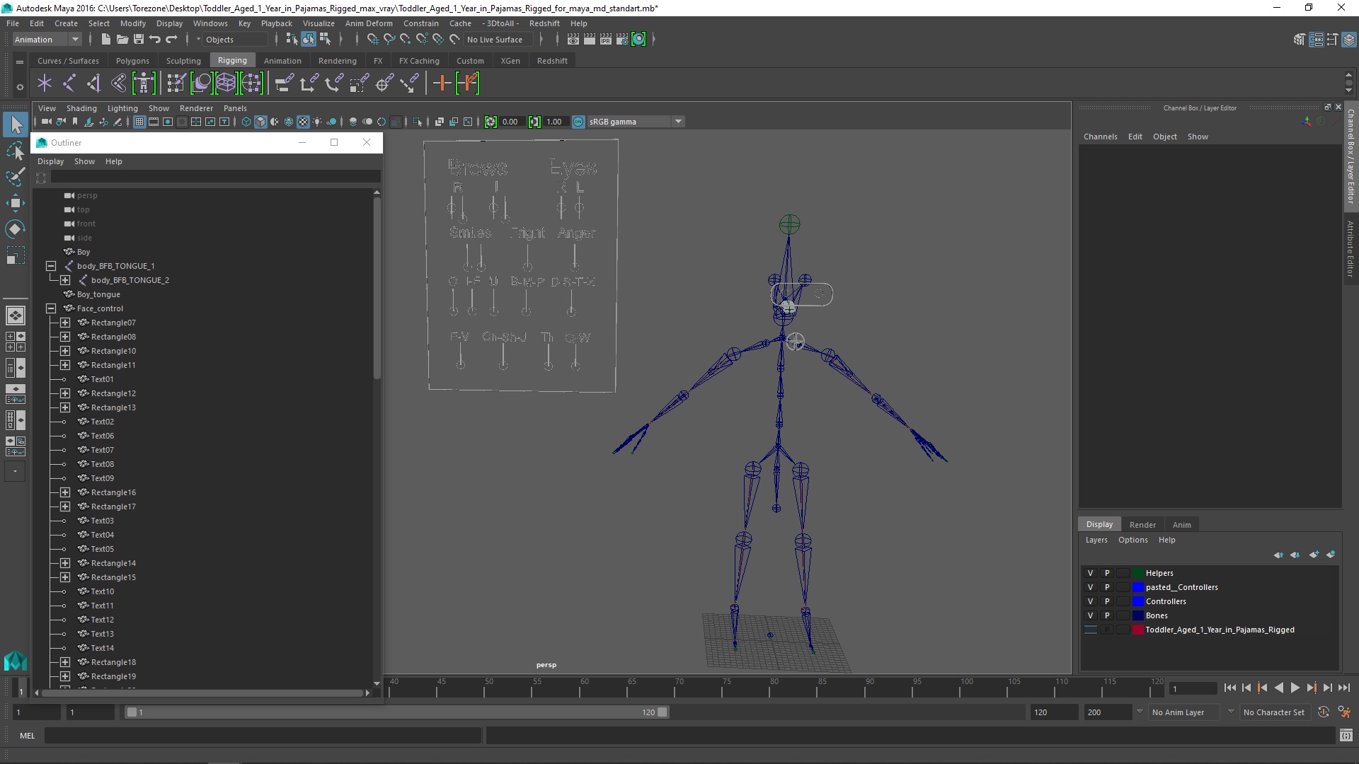The width and height of the screenshot is (1359, 764).
Task: Click the Paint Selection tool
Action: 15,177
